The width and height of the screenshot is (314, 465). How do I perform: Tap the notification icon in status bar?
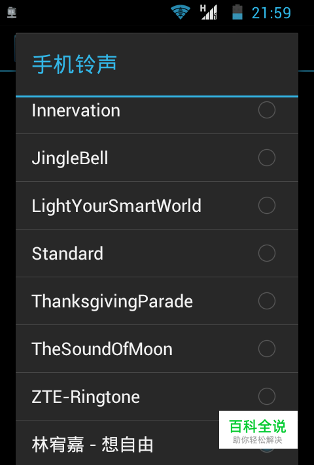[12, 12]
